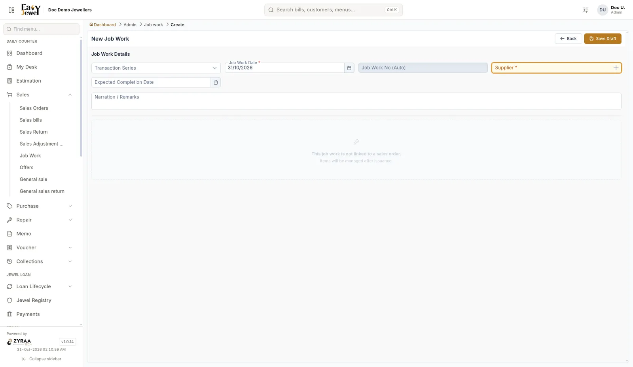The height and width of the screenshot is (367, 633).
Task: Click the DU user avatar
Action: point(603,10)
